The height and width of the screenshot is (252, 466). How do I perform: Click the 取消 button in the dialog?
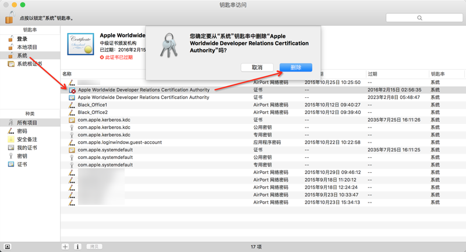(x=257, y=68)
